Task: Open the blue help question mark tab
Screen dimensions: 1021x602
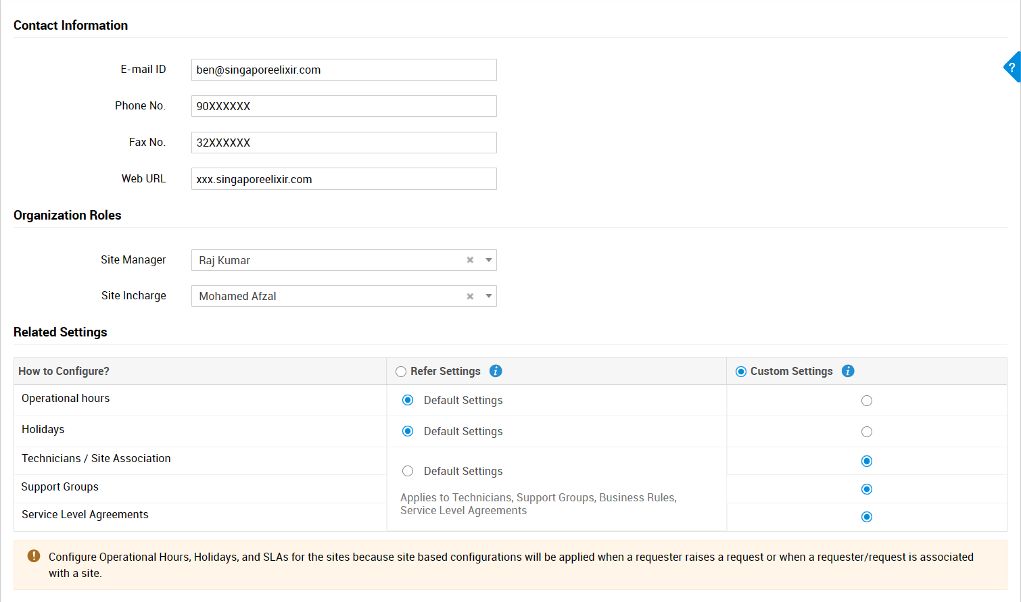Action: [x=1012, y=68]
